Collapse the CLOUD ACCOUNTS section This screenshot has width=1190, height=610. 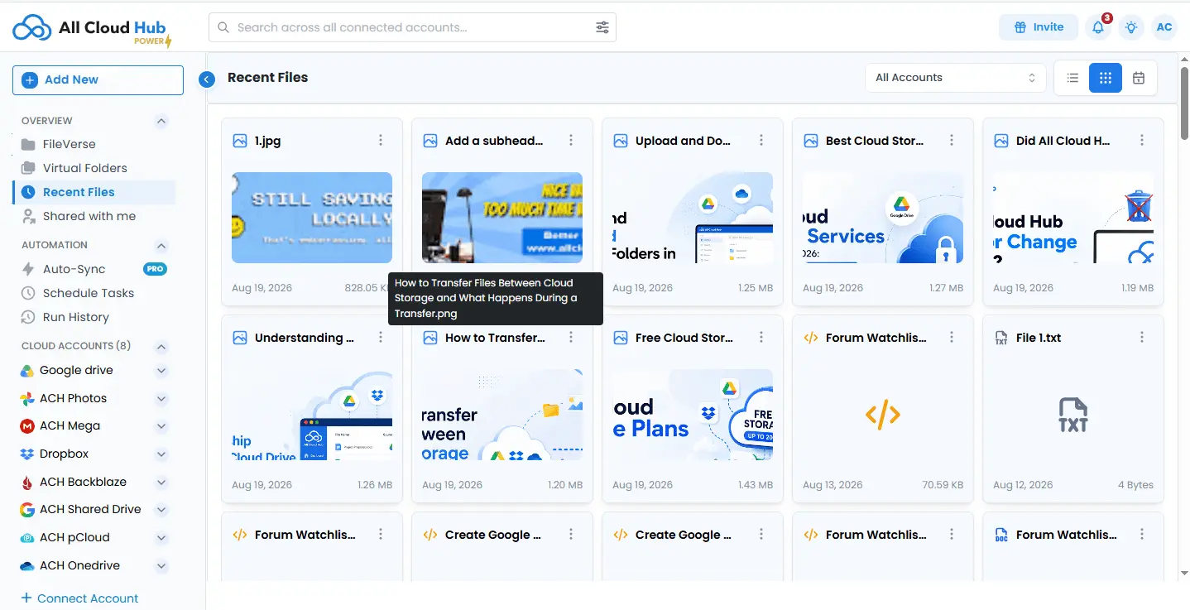[x=161, y=347]
